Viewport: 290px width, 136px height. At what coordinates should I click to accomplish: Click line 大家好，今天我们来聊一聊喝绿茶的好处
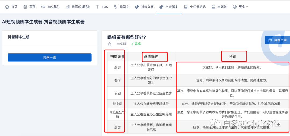(232, 67)
